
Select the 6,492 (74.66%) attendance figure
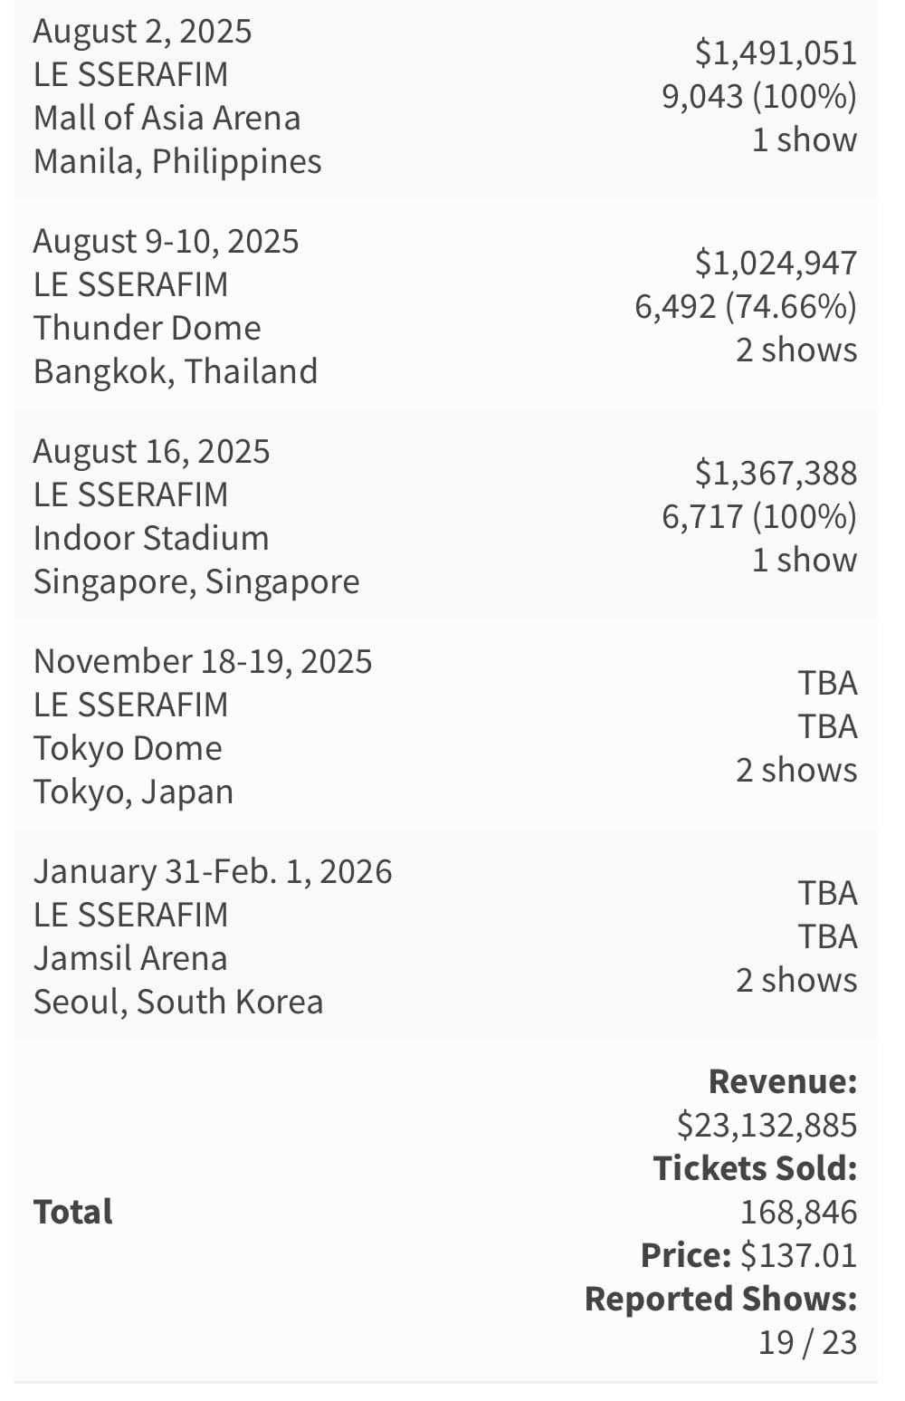point(746,307)
